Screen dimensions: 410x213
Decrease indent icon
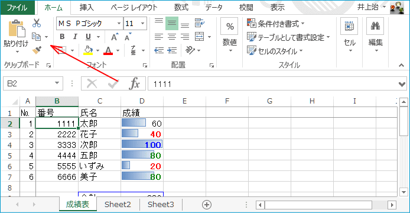159,50
